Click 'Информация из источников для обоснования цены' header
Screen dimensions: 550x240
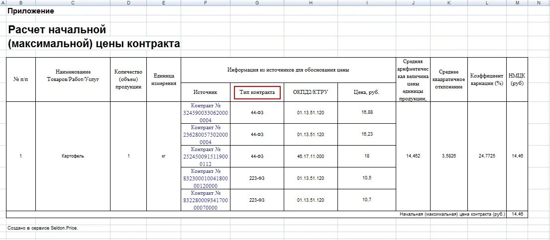[288, 70]
